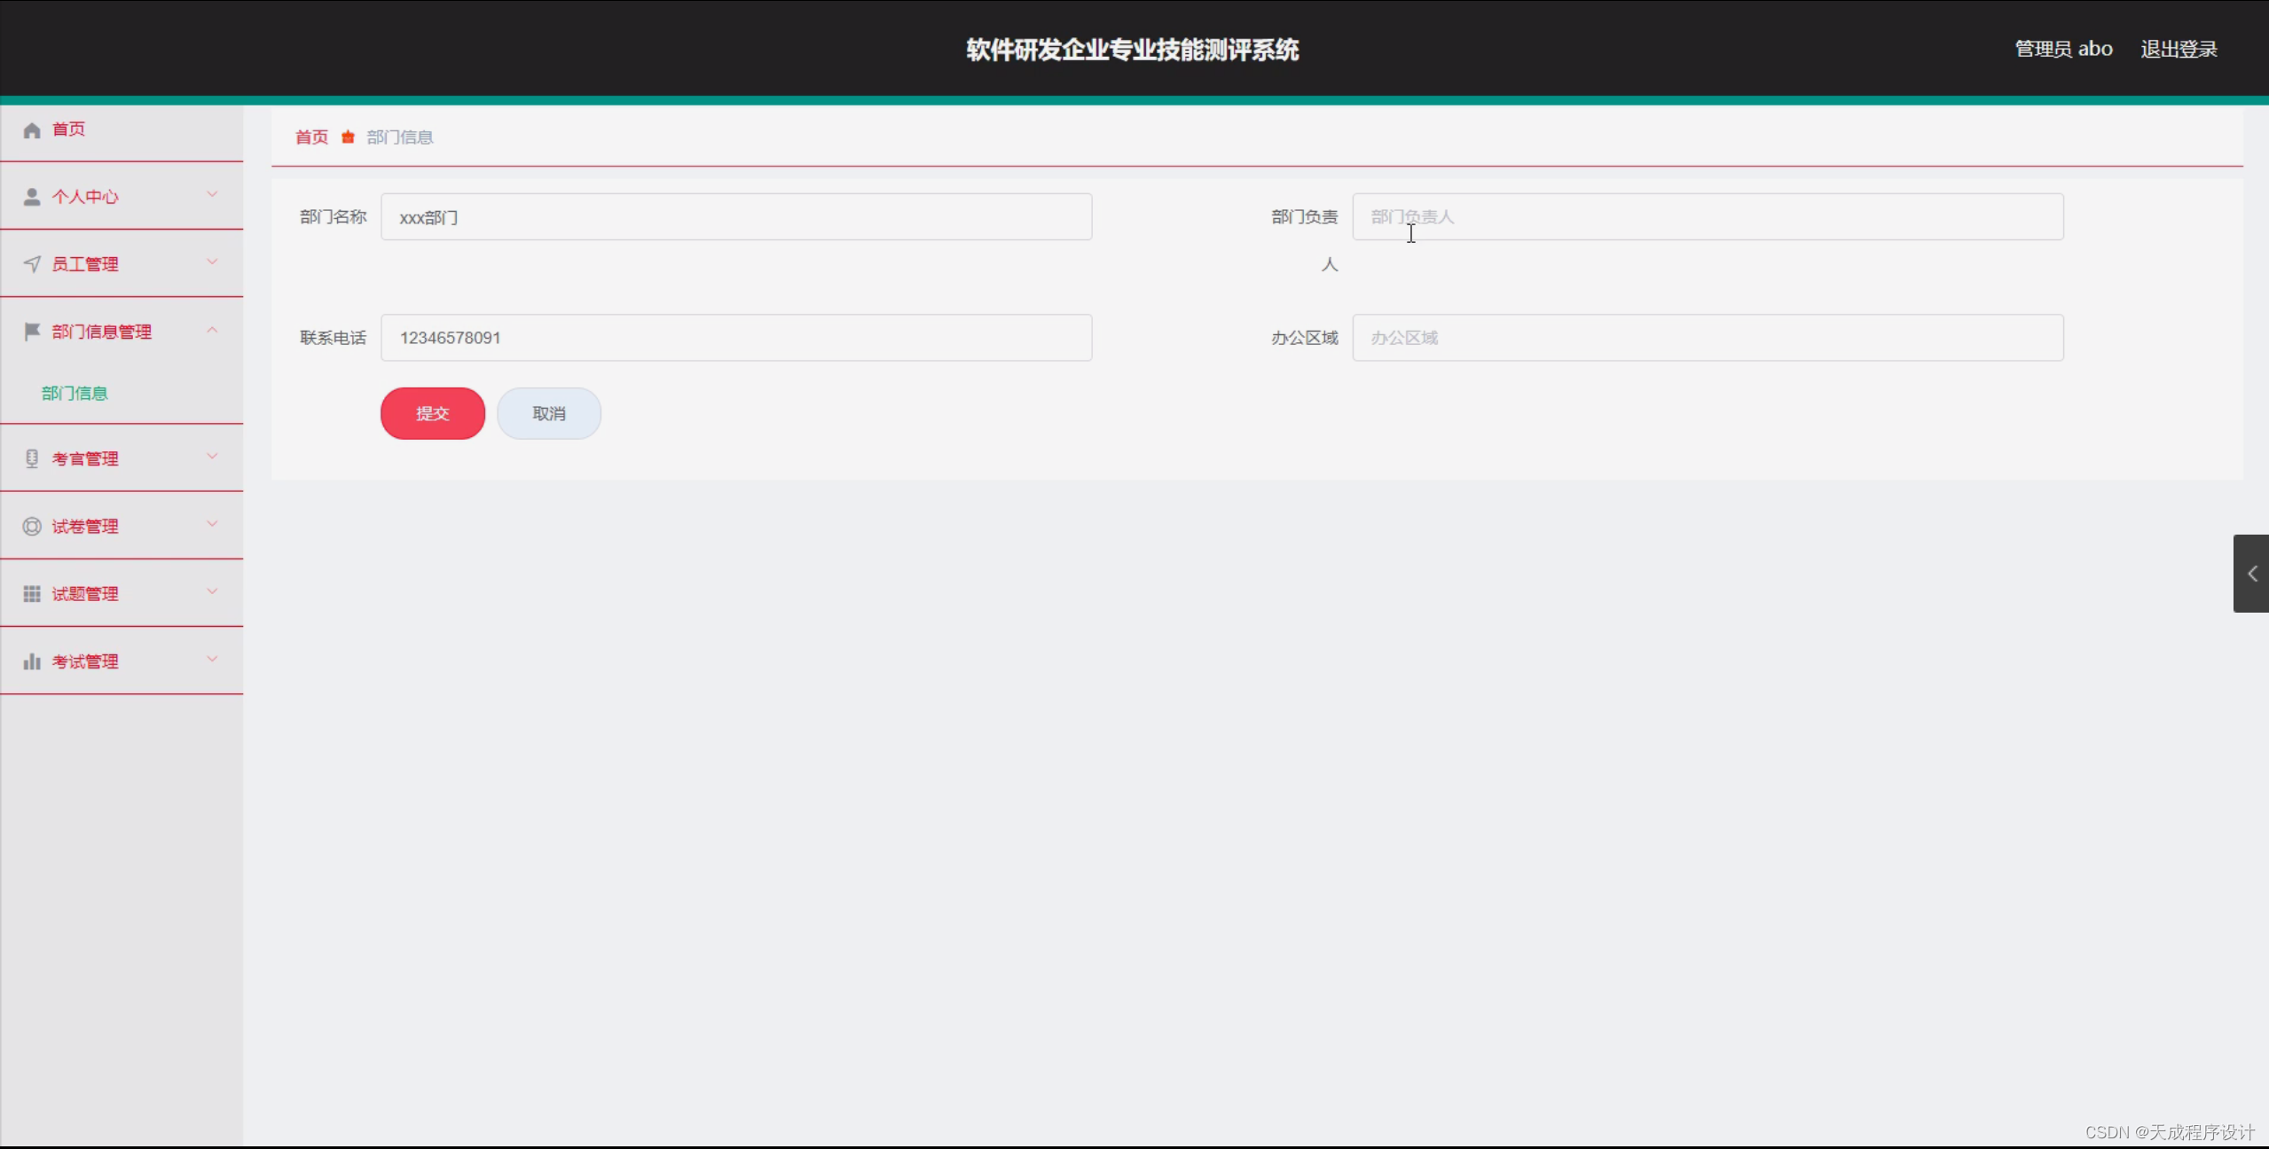Collapse the 部门信息管理 chevron arrow

click(212, 330)
